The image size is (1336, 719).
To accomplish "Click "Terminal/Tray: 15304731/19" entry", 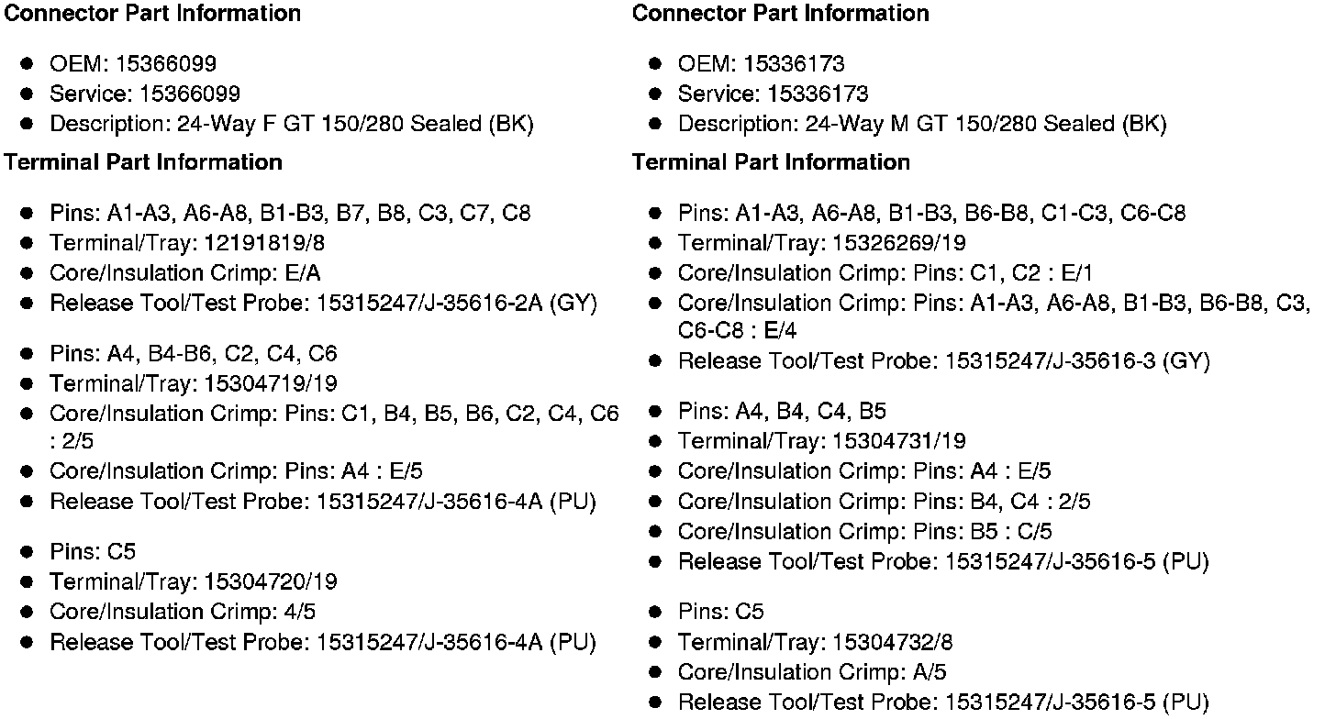I will click(x=821, y=442).
